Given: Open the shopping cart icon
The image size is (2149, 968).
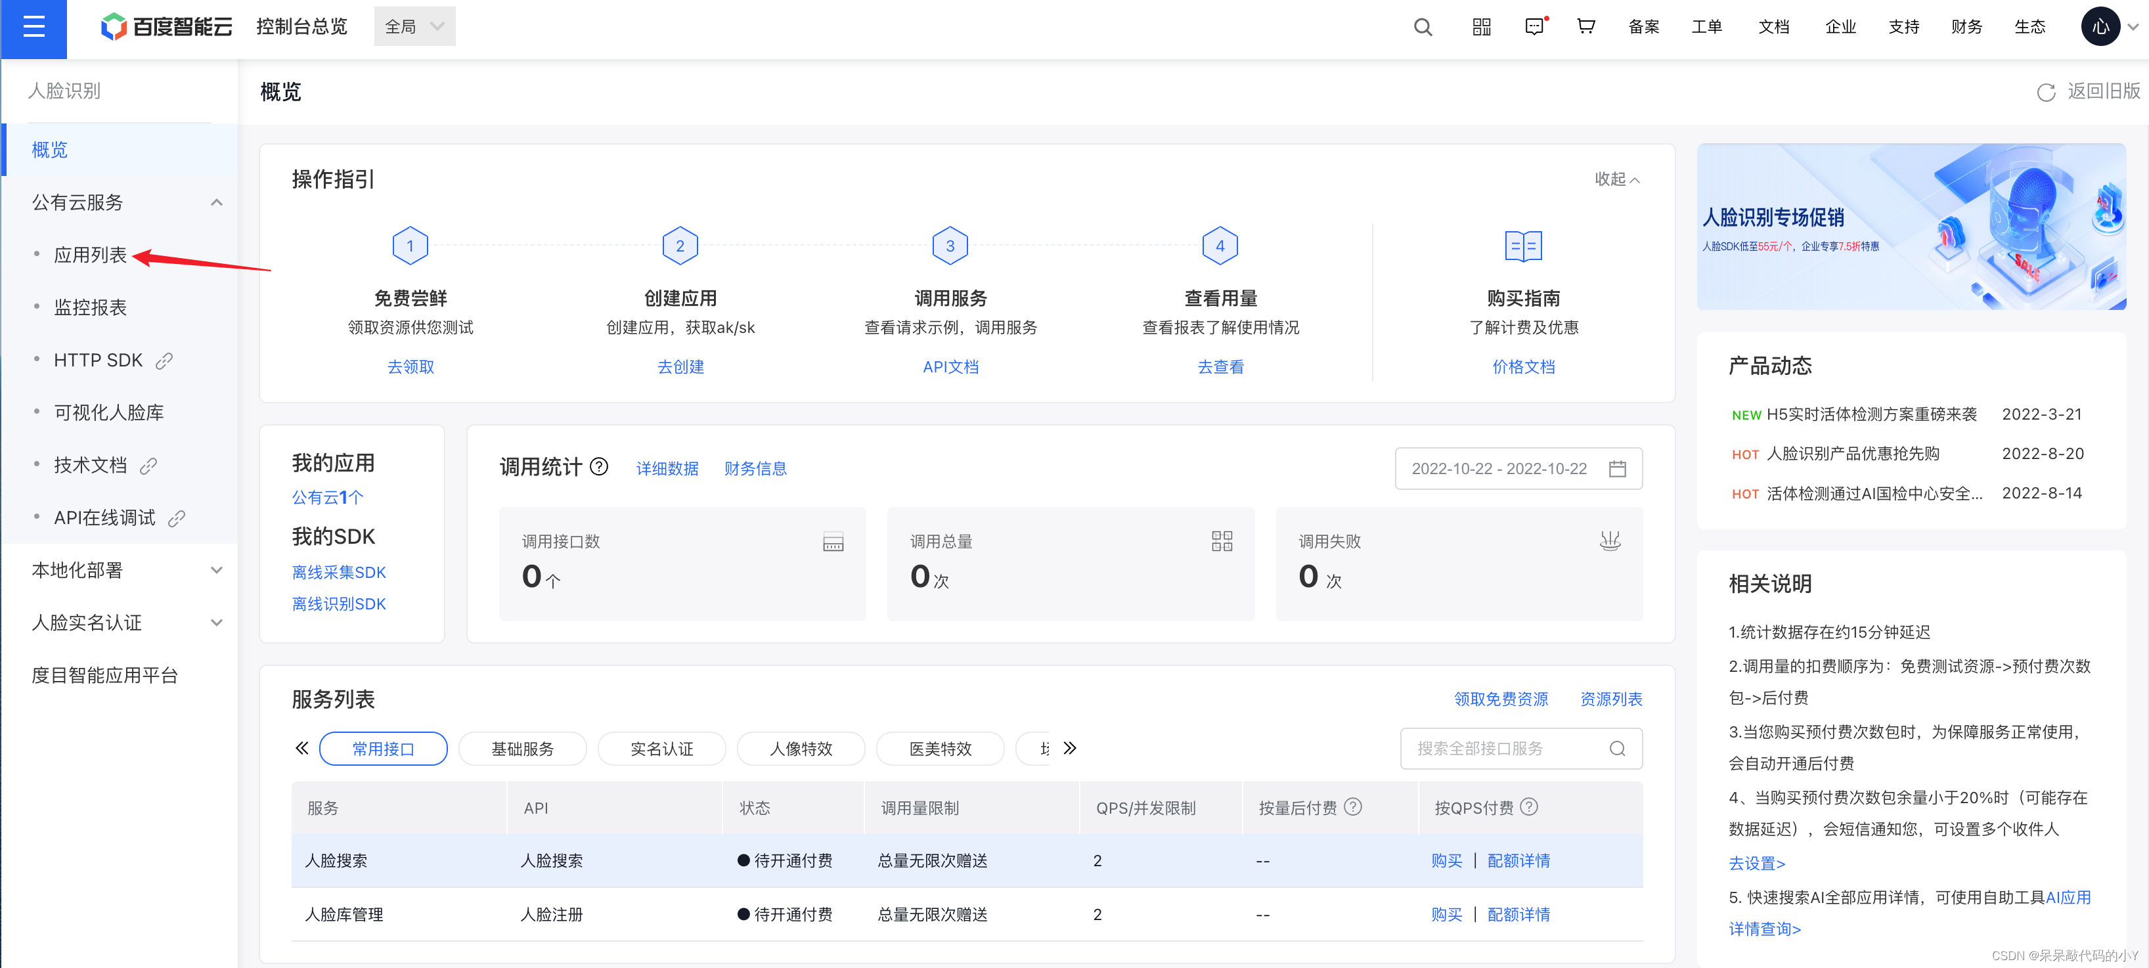Looking at the screenshot, I should pyautogui.click(x=1586, y=27).
